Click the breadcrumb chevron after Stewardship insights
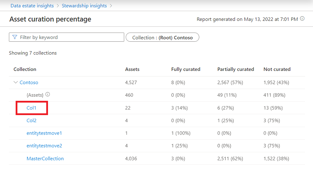 [111, 6]
